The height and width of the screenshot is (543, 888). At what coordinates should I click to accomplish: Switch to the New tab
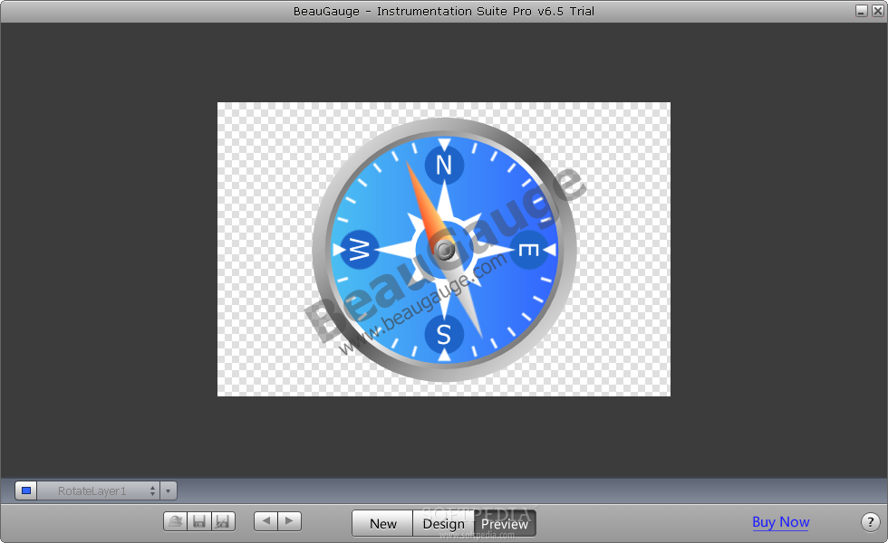tap(382, 523)
